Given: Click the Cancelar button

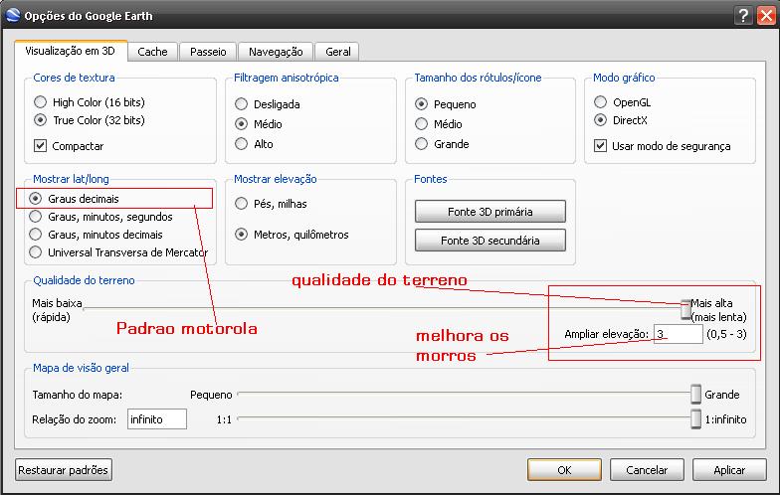Looking at the screenshot, I should [647, 470].
